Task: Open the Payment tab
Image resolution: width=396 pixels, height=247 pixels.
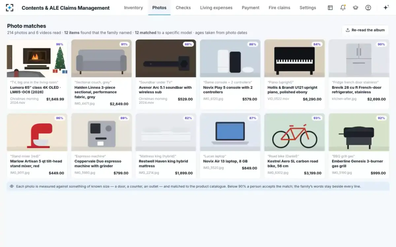Action: pyautogui.click(x=250, y=8)
